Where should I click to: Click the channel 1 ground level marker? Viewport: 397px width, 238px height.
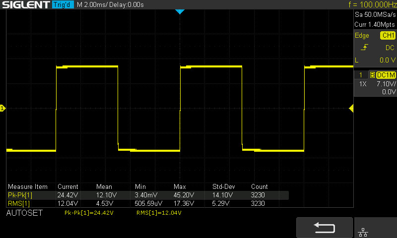click(2, 108)
